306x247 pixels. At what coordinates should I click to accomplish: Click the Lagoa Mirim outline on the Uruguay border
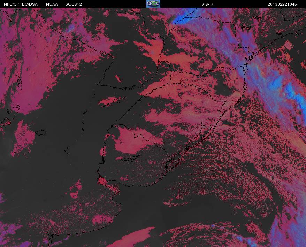pyautogui.click(x=173, y=161)
